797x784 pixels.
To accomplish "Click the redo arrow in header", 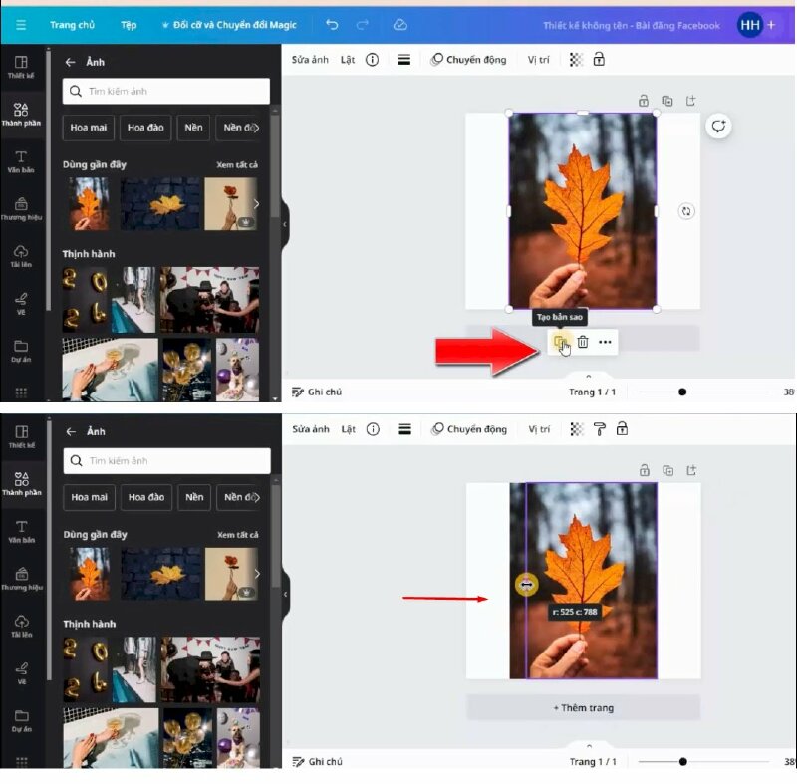I will coord(365,25).
